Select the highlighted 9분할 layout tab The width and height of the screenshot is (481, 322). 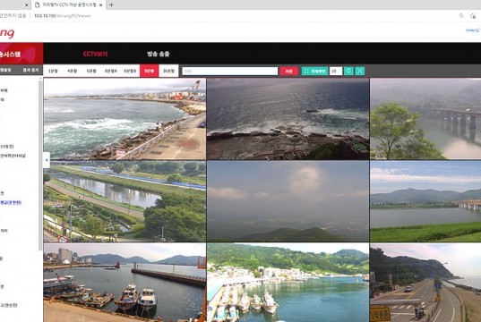click(x=149, y=71)
